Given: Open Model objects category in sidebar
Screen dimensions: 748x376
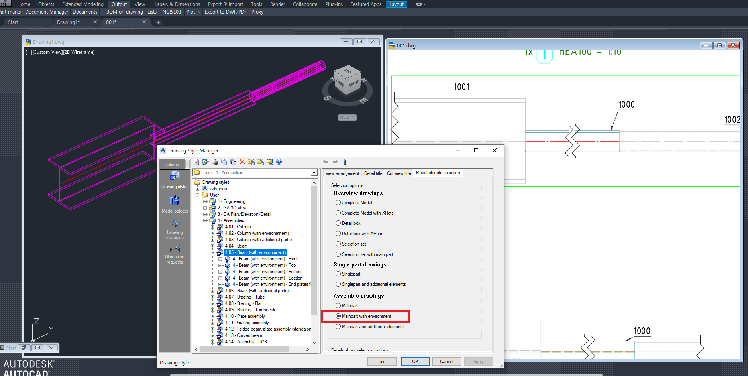Looking at the screenshot, I should click(175, 204).
